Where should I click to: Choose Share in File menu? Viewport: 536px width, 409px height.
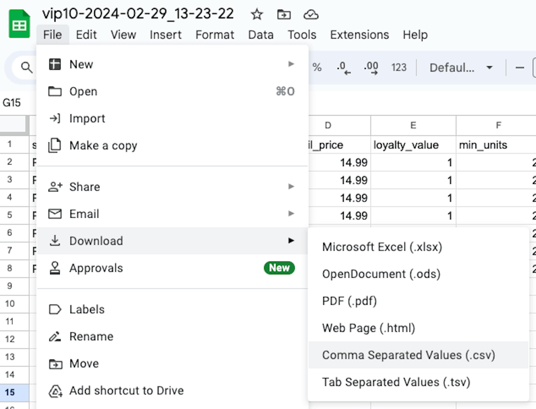click(172, 187)
